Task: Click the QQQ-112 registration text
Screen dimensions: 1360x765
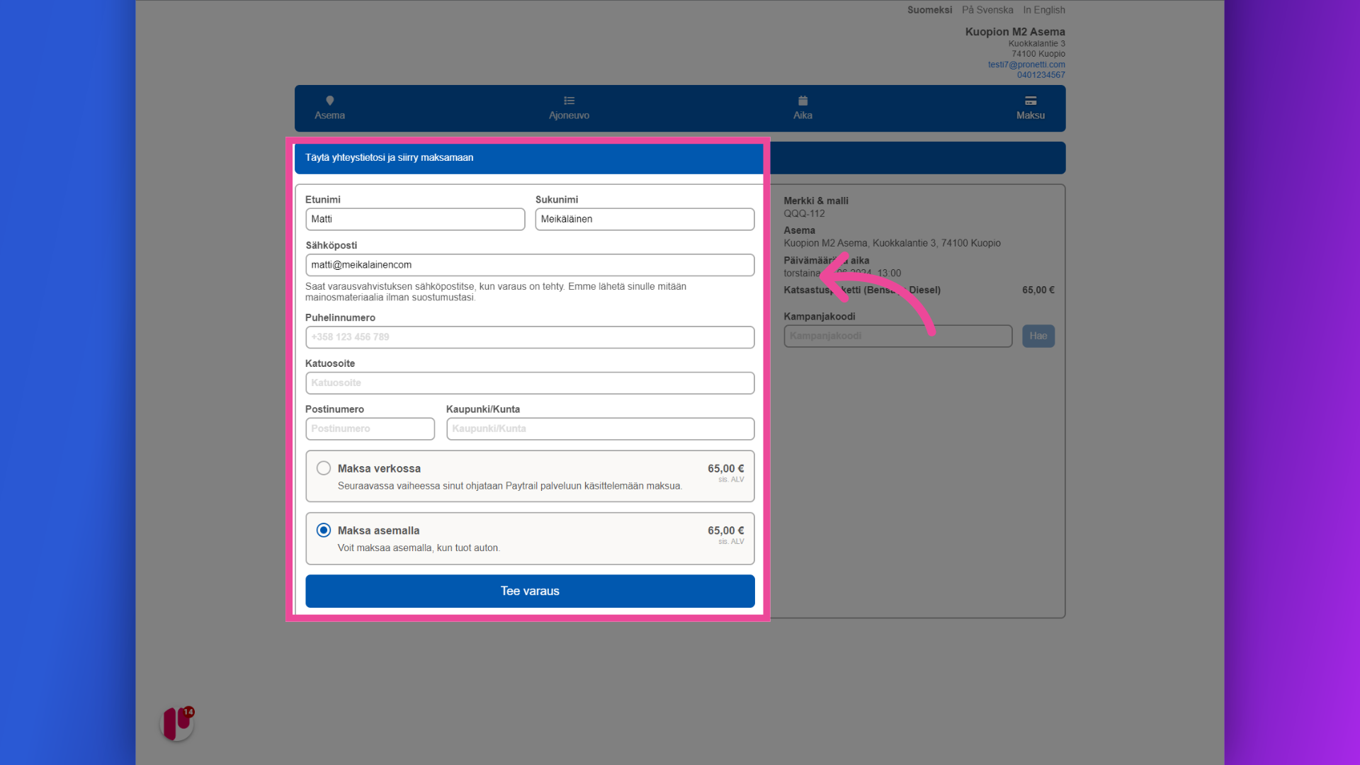Action: tap(804, 214)
